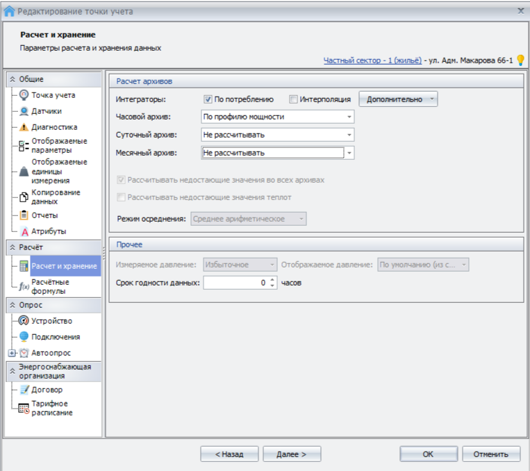Collapse the Общие sidebar section

click(x=13, y=79)
